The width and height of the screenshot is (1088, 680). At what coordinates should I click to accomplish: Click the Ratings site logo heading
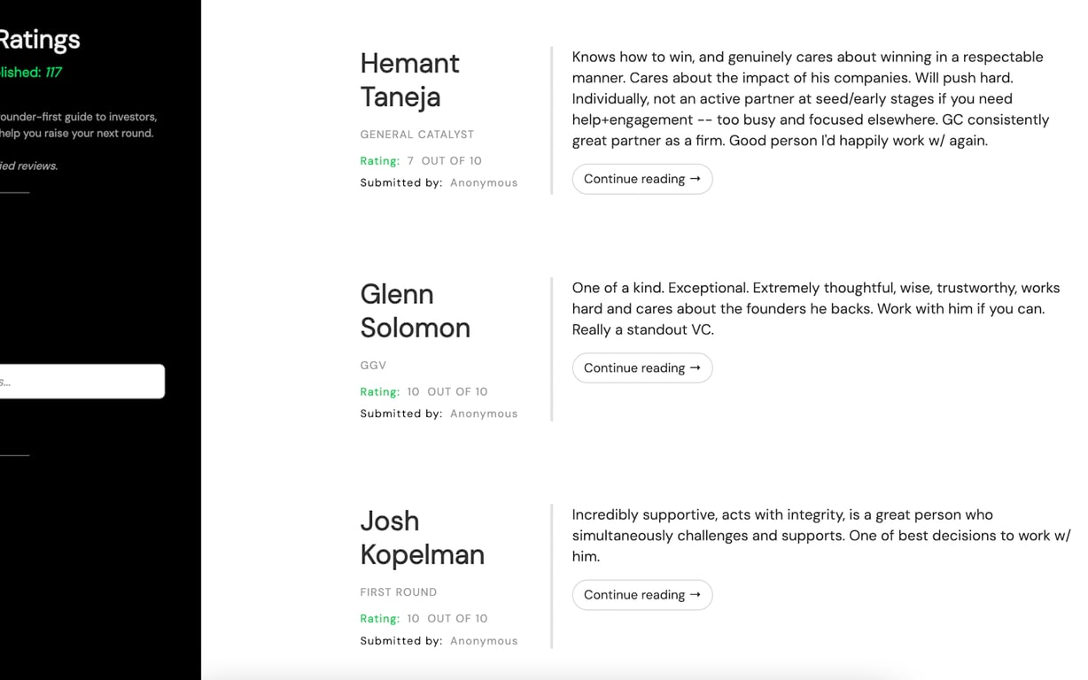tap(39, 39)
